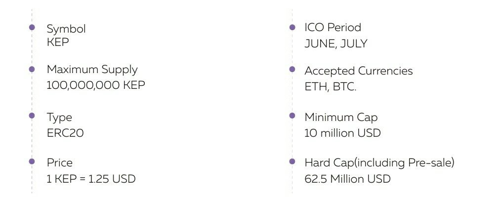This screenshot has width=502, height=197.
Task: Click the 1 KEP = 1.25 USD price
Action: (x=91, y=179)
